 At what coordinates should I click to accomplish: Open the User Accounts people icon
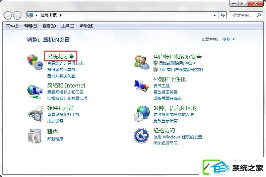[x=142, y=62]
